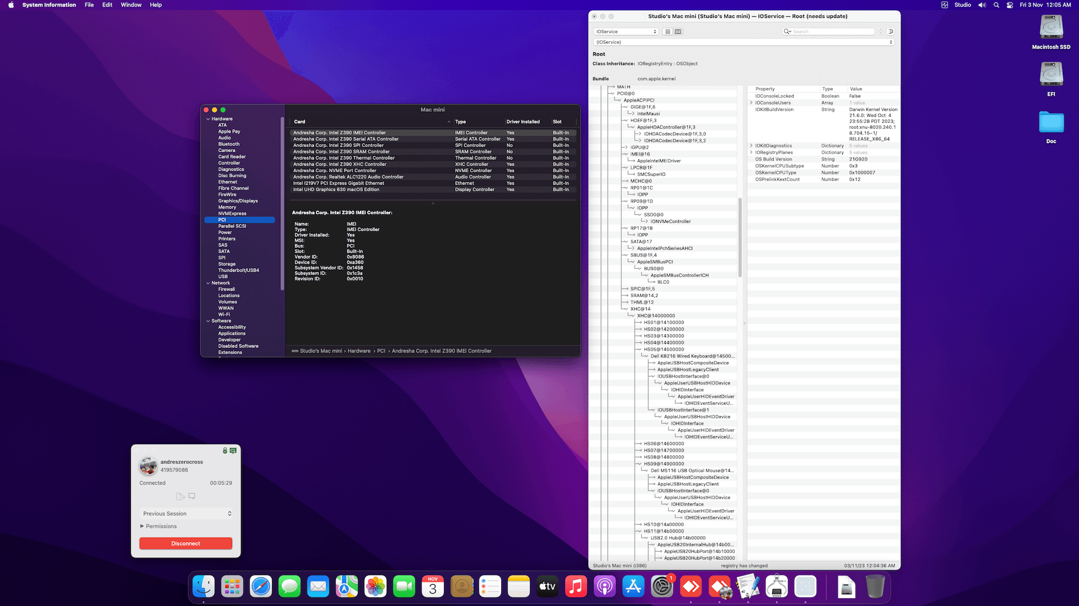Open the Previous Session dropdown
Viewport: 1079px width, 606px height.
[x=186, y=514]
